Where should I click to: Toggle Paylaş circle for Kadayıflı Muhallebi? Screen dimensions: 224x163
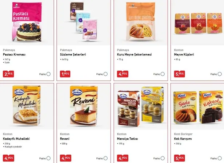(48, 158)
